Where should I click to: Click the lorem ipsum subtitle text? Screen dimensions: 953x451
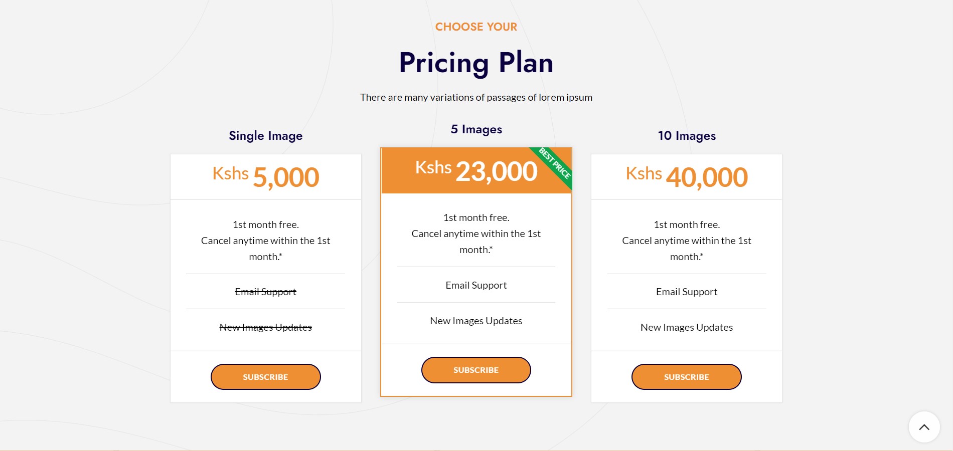click(476, 97)
